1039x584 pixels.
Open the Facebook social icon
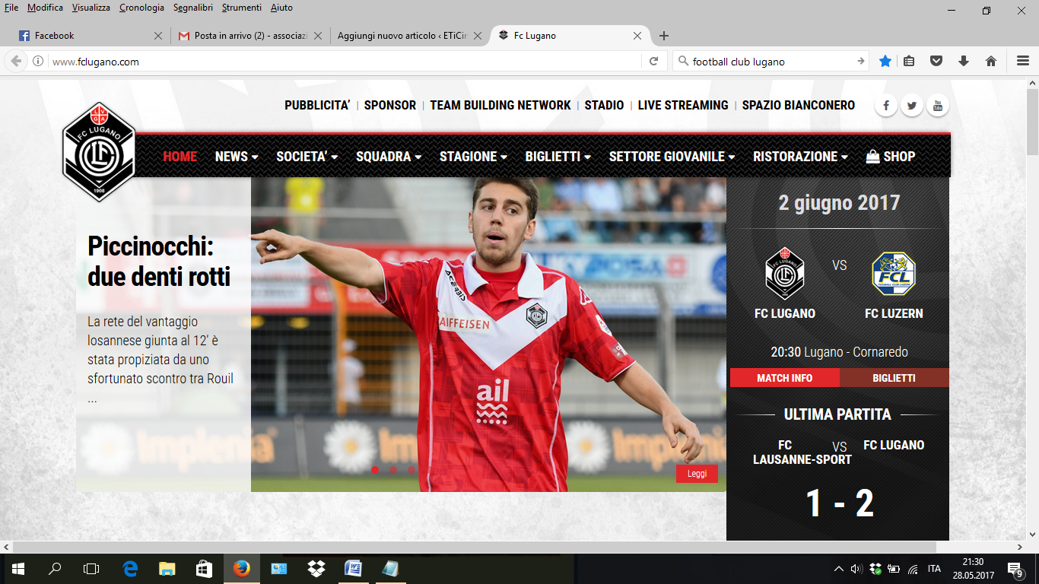coord(885,106)
